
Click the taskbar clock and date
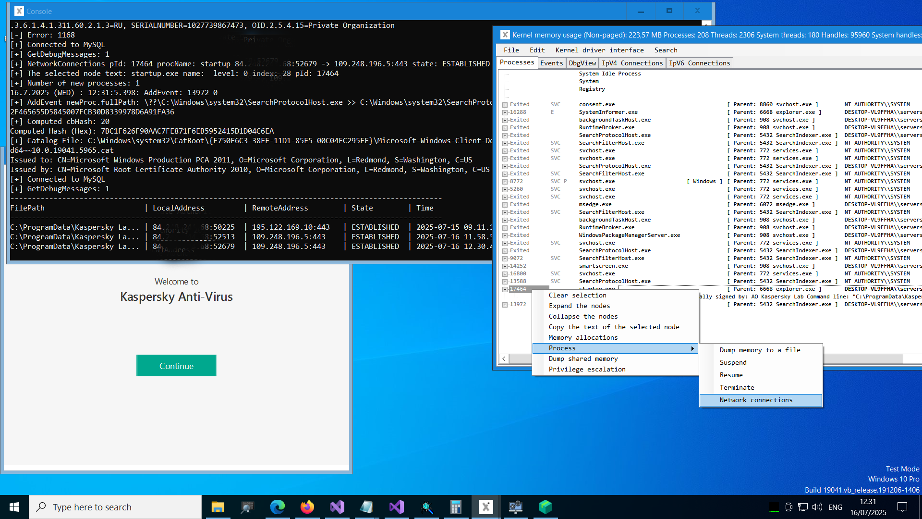868,507
